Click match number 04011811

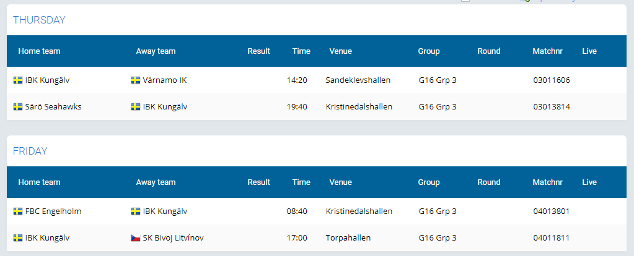[x=551, y=238]
